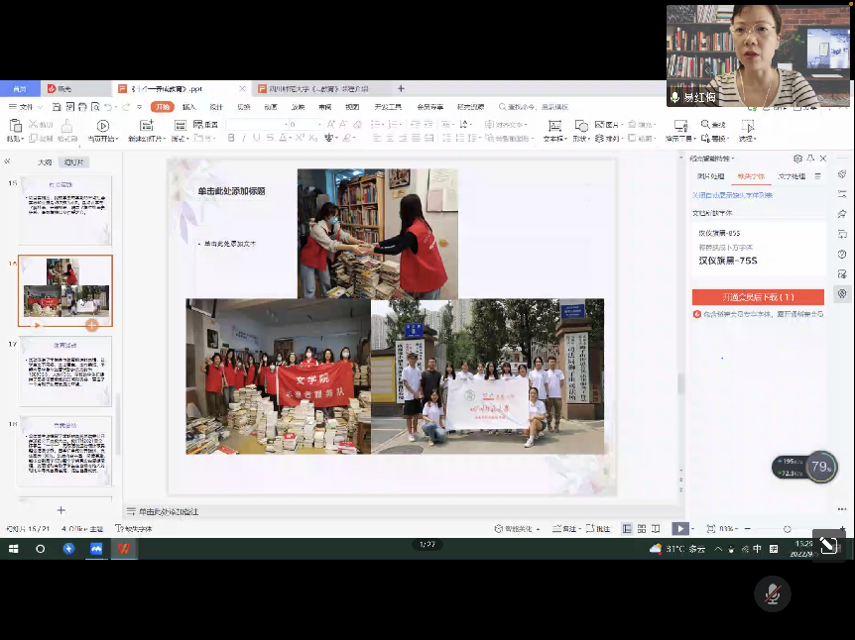Image resolution: width=855 pixels, height=640 pixels.
Task: Toggle Bold text formatting
Action: 231,139
